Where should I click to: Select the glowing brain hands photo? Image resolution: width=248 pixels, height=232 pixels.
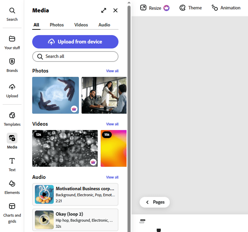click(x=55, y=95)
